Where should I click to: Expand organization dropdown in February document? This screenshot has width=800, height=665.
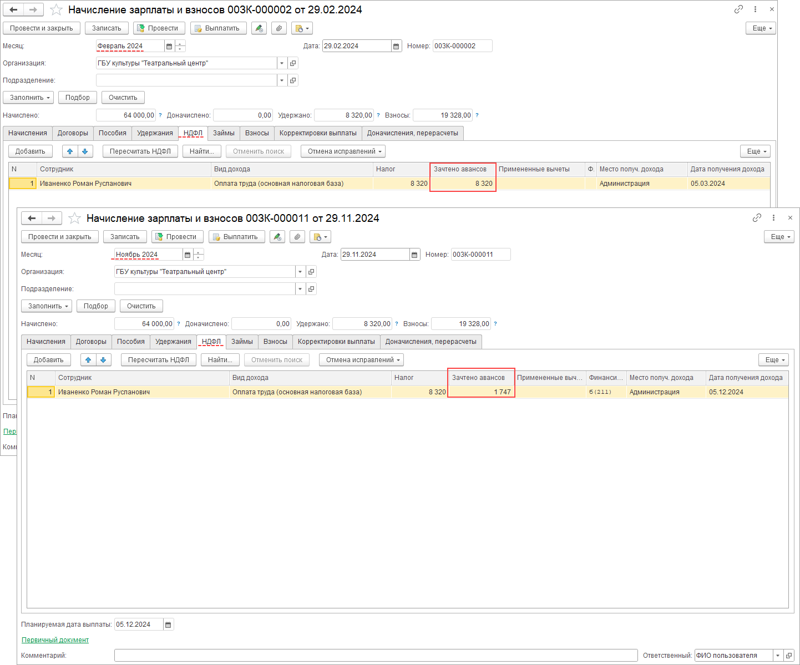click(x=282, y=63)
